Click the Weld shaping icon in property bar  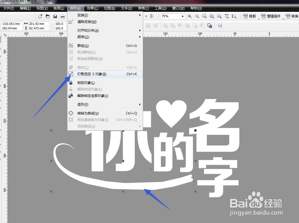point(166,26)
